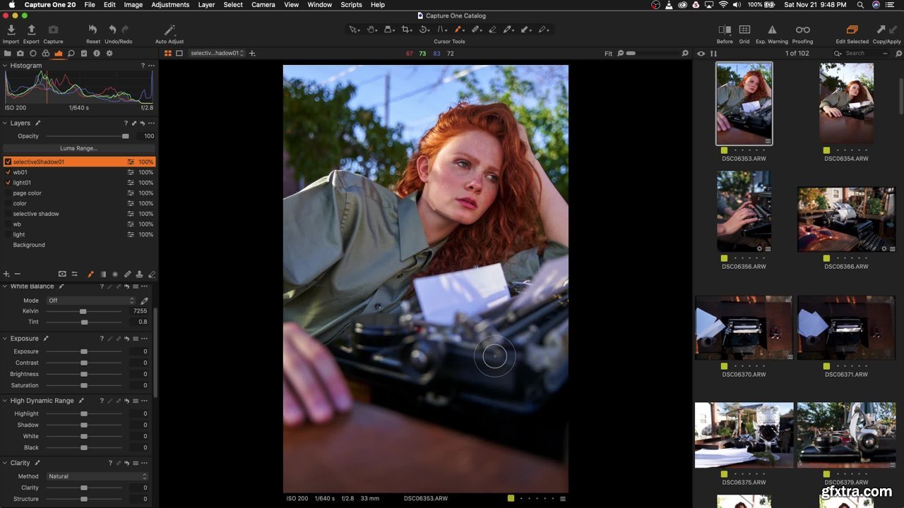The width and height of the screenshot is (904, 508).
Task: Select the Crop cursor tool
Action: 406,30
